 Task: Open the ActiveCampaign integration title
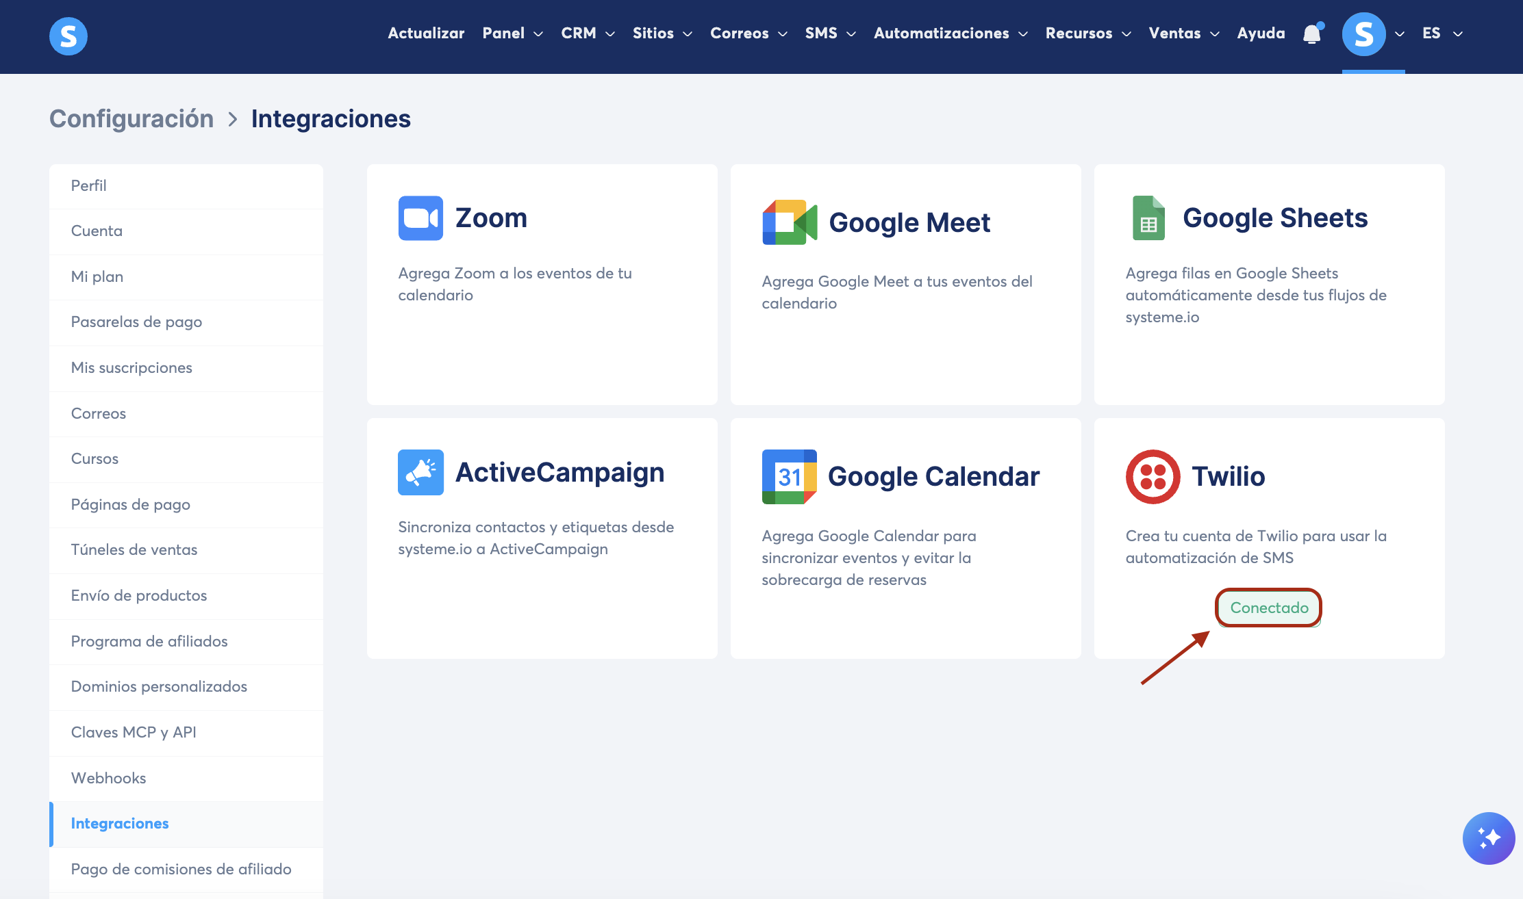click(x=559, y=473)
